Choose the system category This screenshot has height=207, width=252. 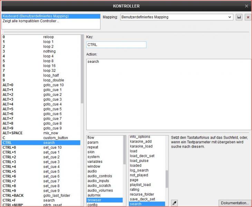pos(105,157)
